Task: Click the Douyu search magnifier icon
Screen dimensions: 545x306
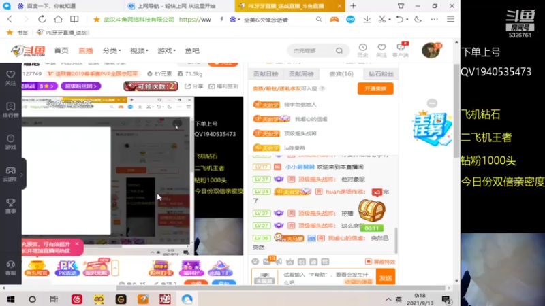Action: coord(339,50)
